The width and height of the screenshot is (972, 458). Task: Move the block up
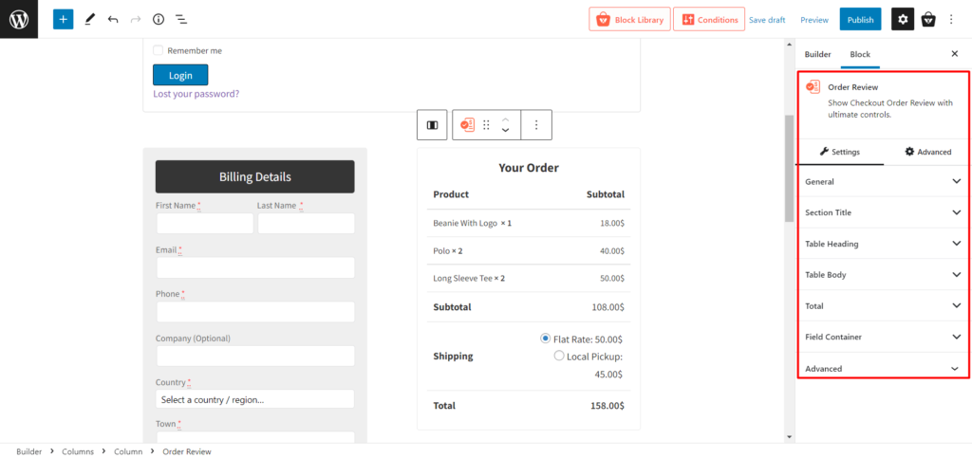pyautogui.click(x=505, y=119)
